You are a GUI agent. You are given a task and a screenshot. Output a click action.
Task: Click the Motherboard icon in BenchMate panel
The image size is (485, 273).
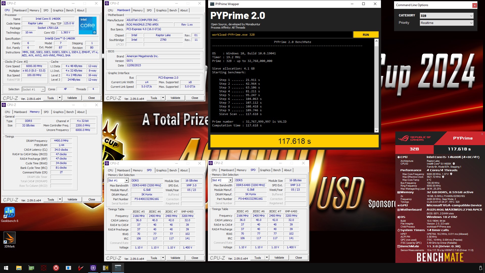click(x=399, y=210)
